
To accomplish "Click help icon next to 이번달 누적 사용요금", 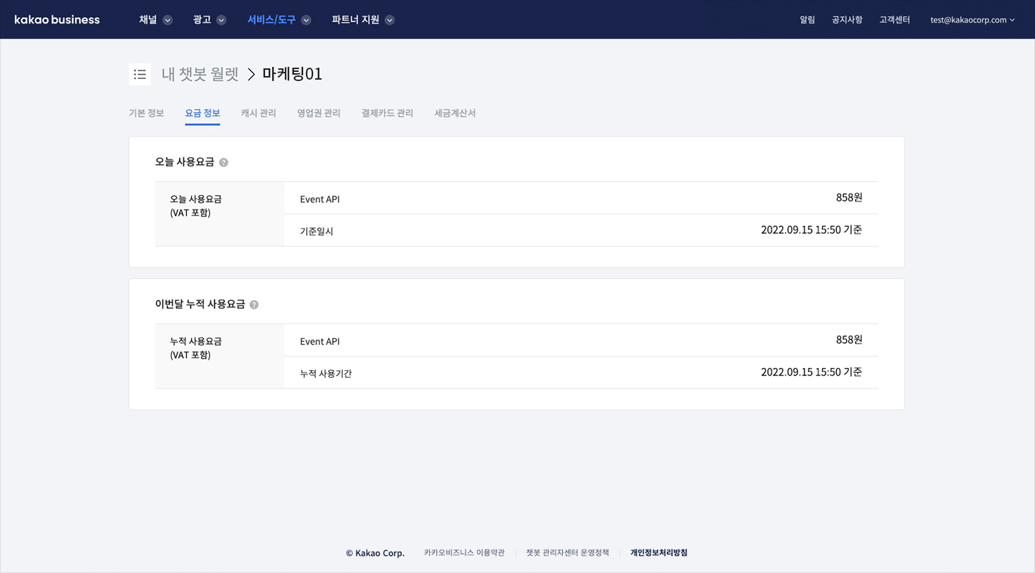I will (254, 305).
